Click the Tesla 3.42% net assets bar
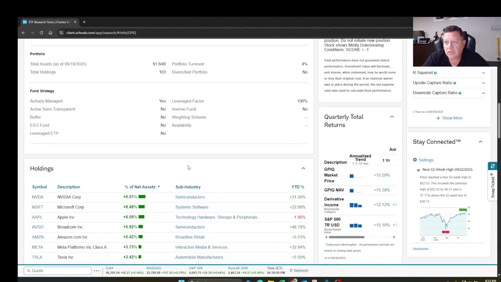501x282 pixels. tap(140, 257)
